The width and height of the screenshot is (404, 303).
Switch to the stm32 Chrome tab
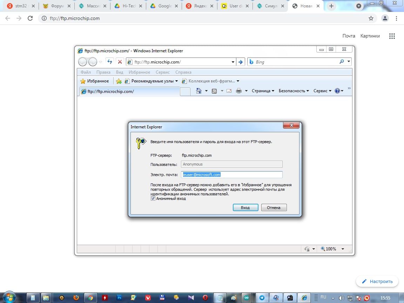point(21,6)
